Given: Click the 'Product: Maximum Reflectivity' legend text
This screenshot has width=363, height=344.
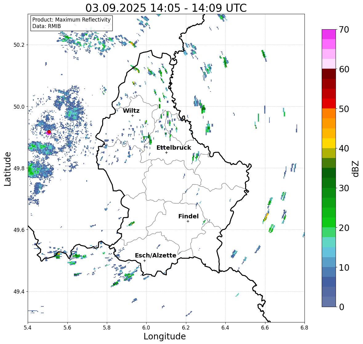Looking at the screenshot, I should pyautogui.click(x=71, y=20).
